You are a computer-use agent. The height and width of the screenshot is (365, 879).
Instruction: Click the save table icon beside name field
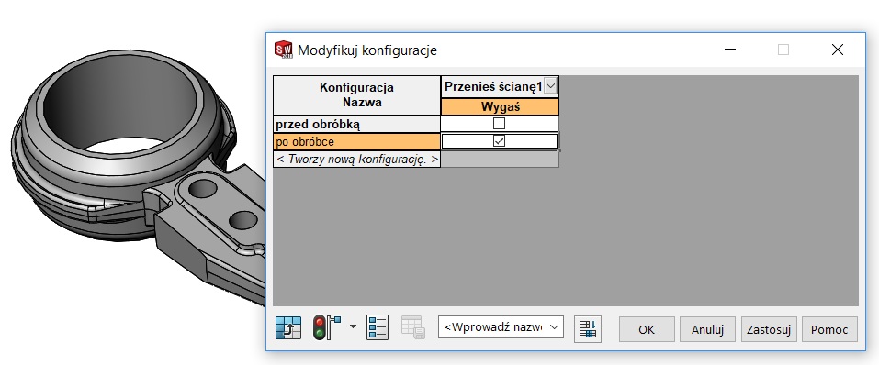pyautogui.click(x=588, y=328)
